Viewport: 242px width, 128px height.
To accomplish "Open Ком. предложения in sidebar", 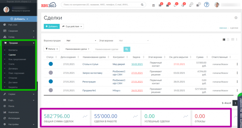I will pos(17,59).
